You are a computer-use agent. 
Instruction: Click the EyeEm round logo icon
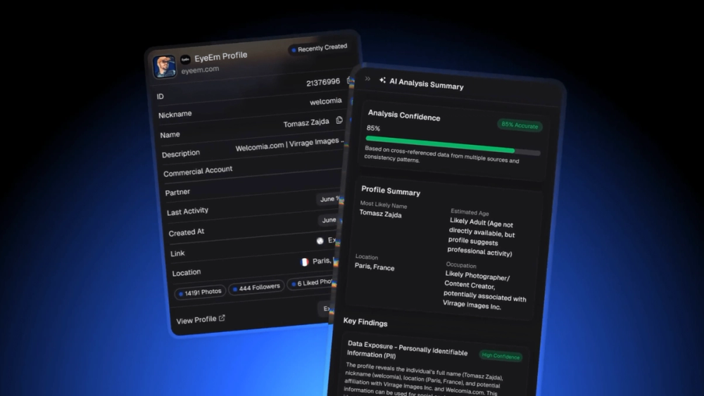click(185, 59)
